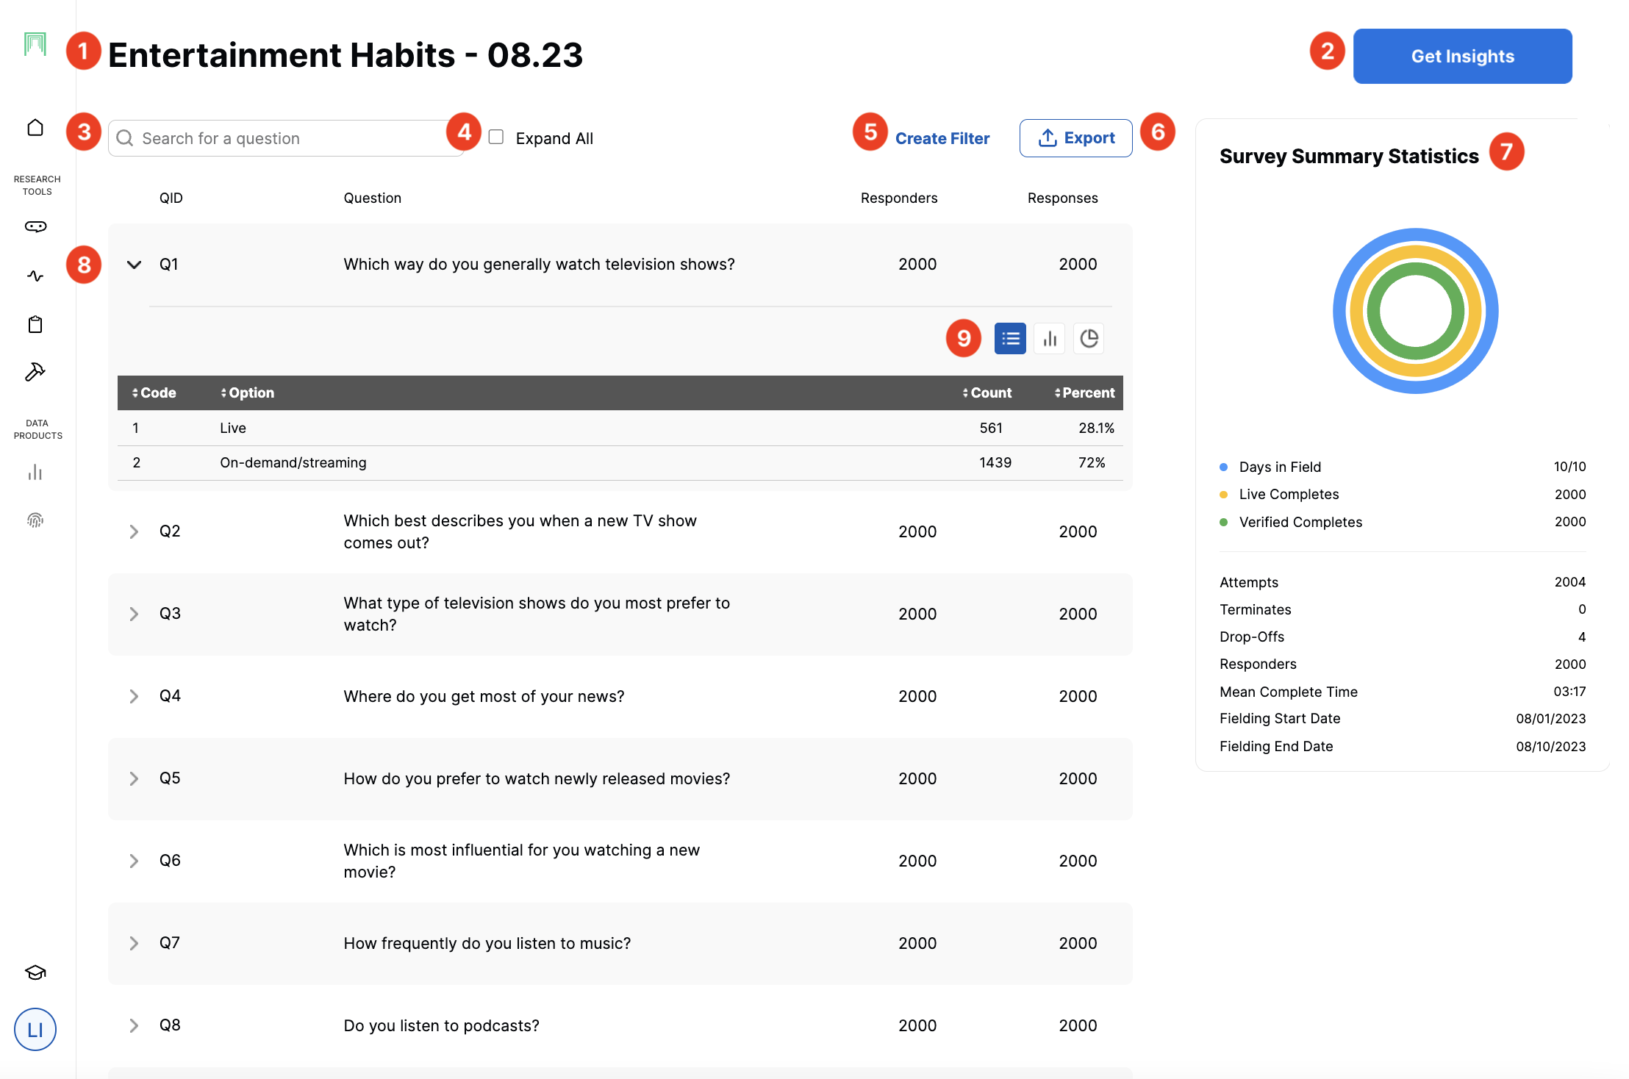Click the Create Filter link
Viewport: 1629px width, 1079px height.
(942, 138)
